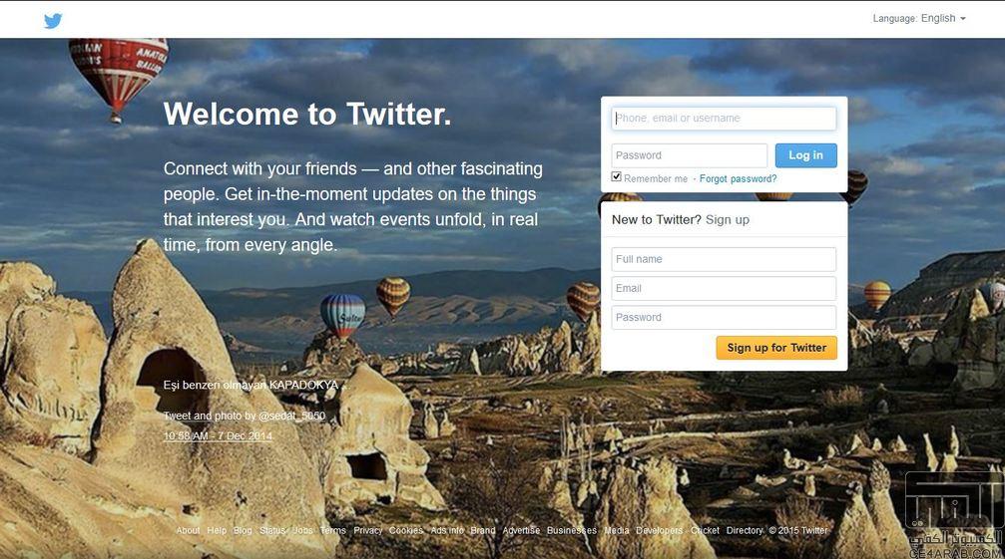The image size is (1005, 559).
Task: Click the Sign up for Twitter button
Action: point(776,348)
